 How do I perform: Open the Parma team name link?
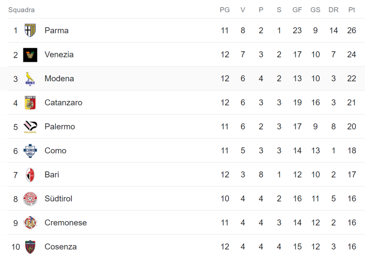click(57, 31)
